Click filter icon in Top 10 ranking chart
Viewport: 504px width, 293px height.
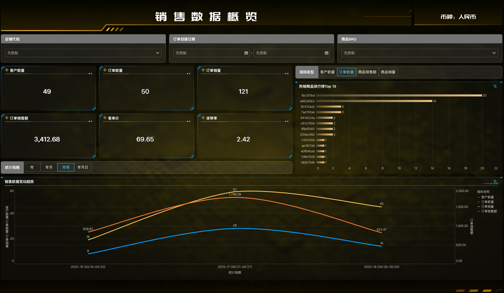[x=495, y=86]
